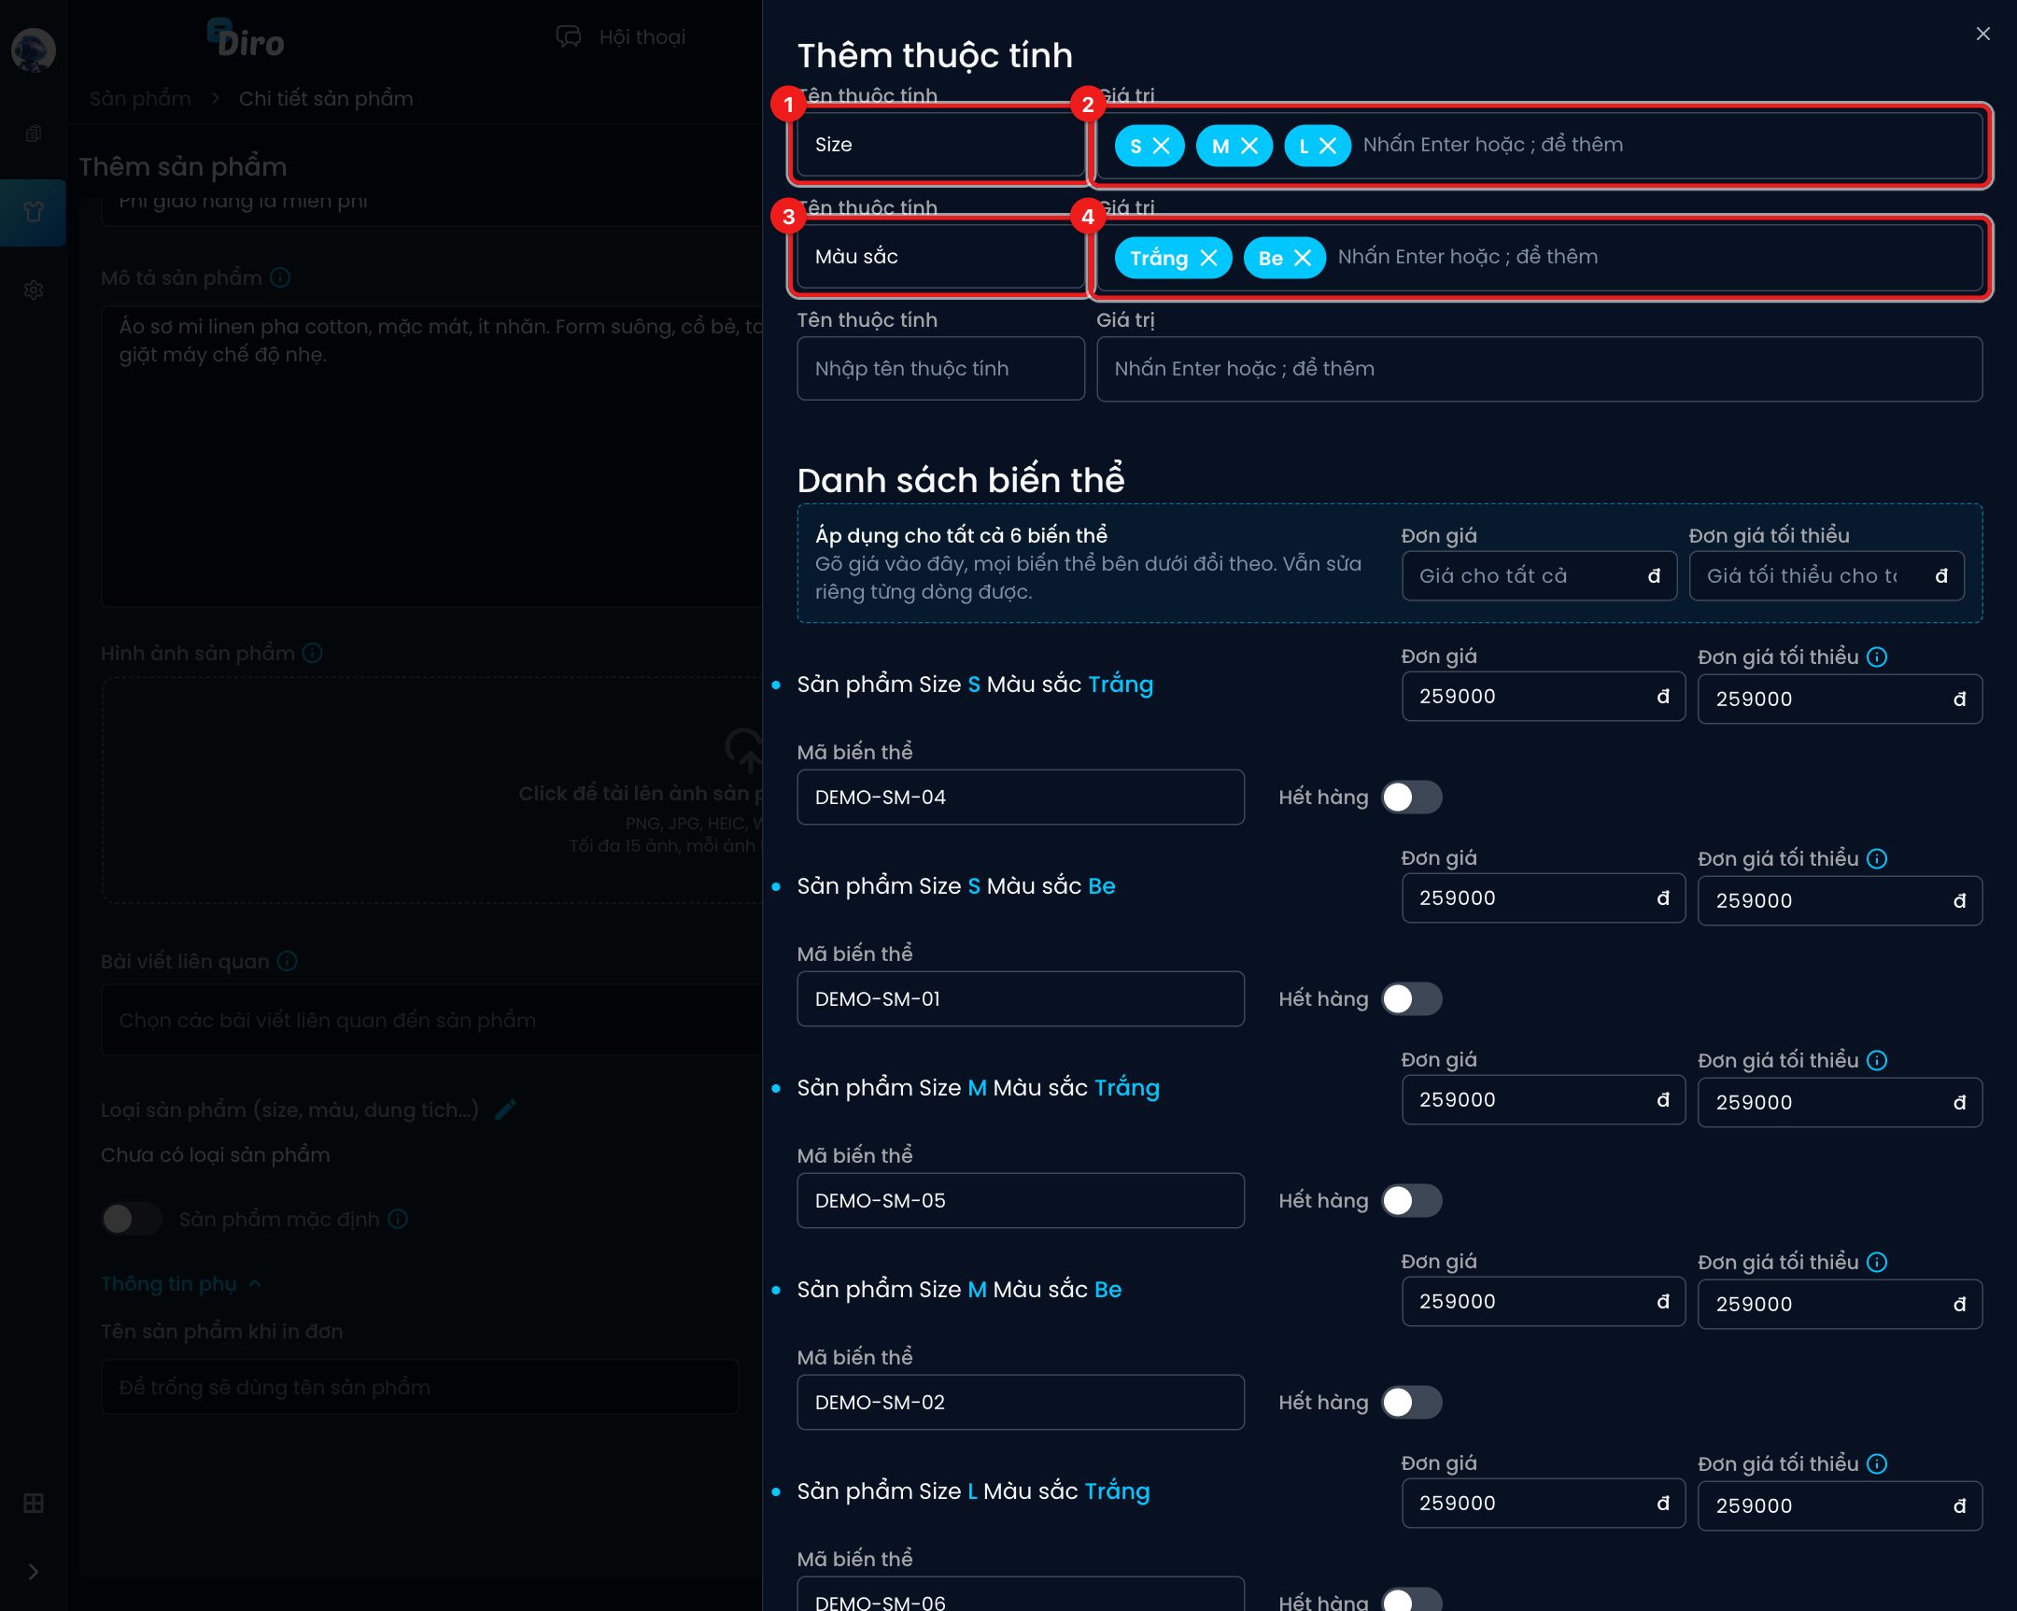
Task: Click the Giá cho tất cả price field
Action: click(x=1539, y=575)
